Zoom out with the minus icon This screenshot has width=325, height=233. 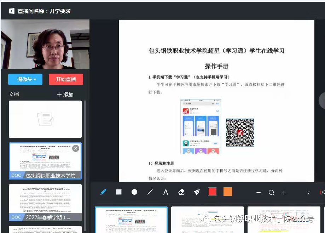258,193
